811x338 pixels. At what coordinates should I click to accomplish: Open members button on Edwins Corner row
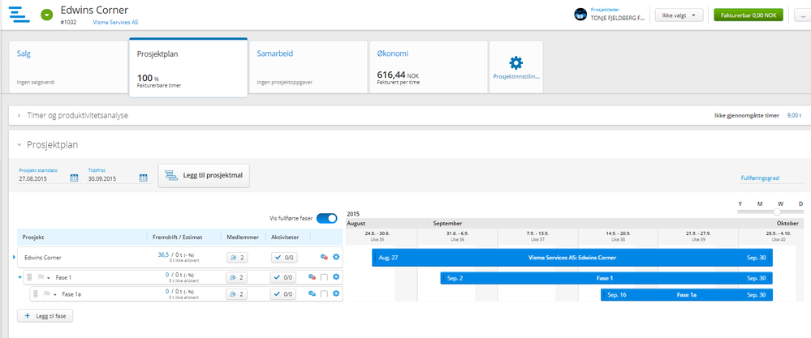tap(237, 257)
